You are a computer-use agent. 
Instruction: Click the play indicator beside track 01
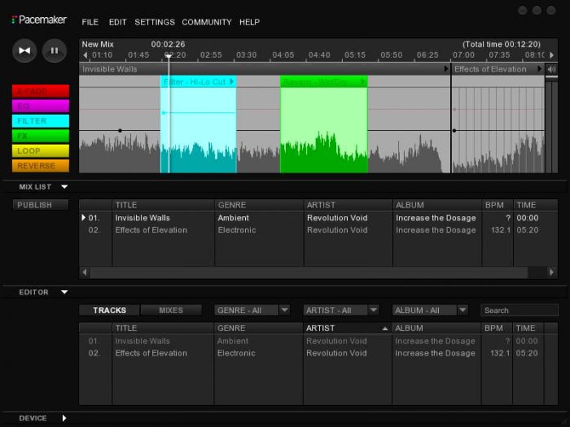[x=84, y=218]
